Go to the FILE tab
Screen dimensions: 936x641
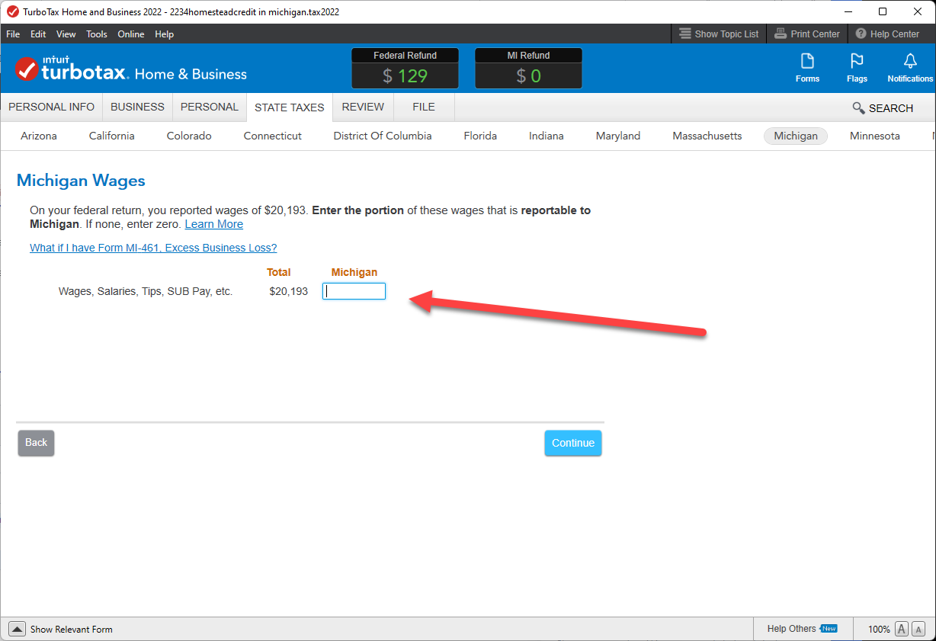pos(424,107)
